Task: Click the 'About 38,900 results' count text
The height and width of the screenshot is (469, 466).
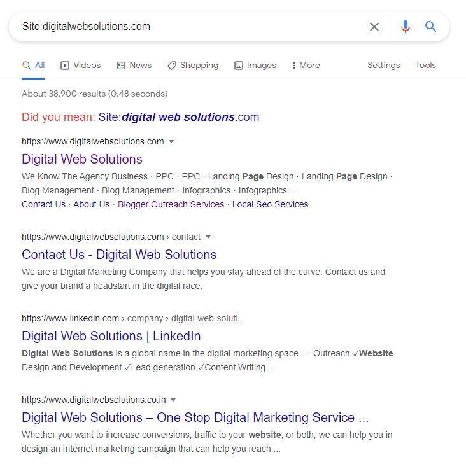Action: [x=95, y=94]
